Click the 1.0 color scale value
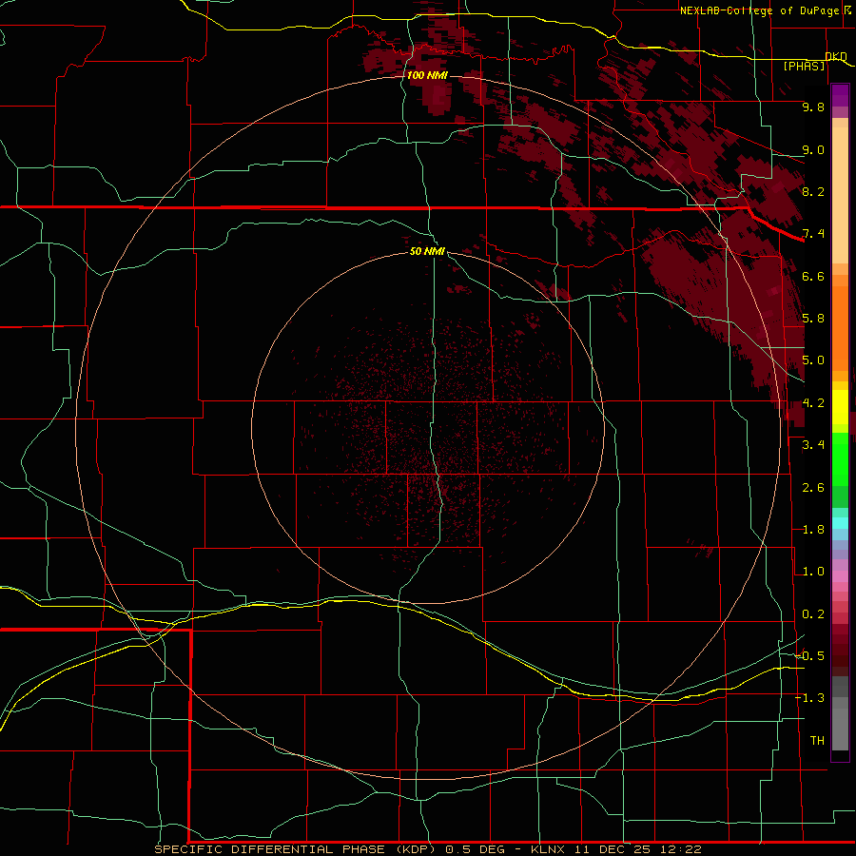The image size is (856, 856). coord(813,572)
